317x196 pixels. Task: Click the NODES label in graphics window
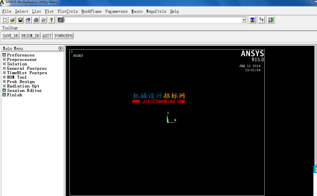click(x=78, y=56)
